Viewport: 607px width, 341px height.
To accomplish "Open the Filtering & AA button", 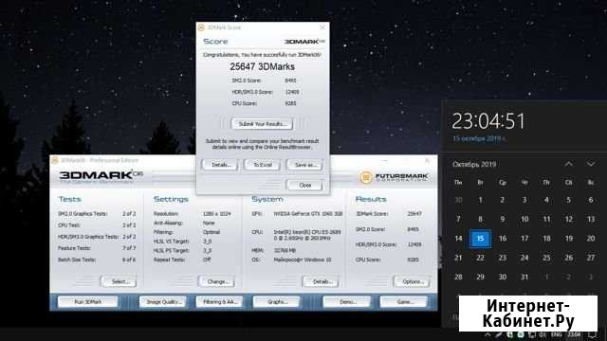I will tap(219, 301).
